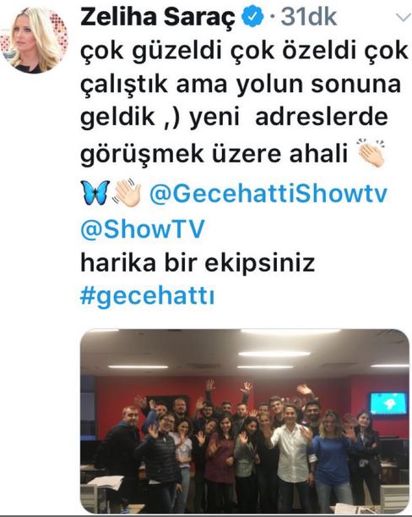Open the #gecehattı hashtag
Viewport: 412px width, 517px height.
tap(148, 296)
